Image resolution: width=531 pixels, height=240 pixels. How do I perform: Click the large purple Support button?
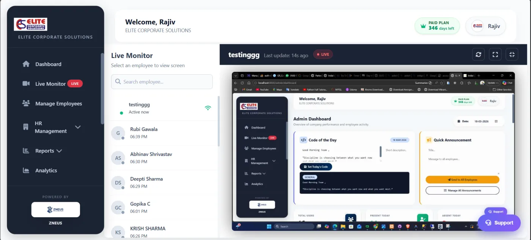tap(499, 223)
